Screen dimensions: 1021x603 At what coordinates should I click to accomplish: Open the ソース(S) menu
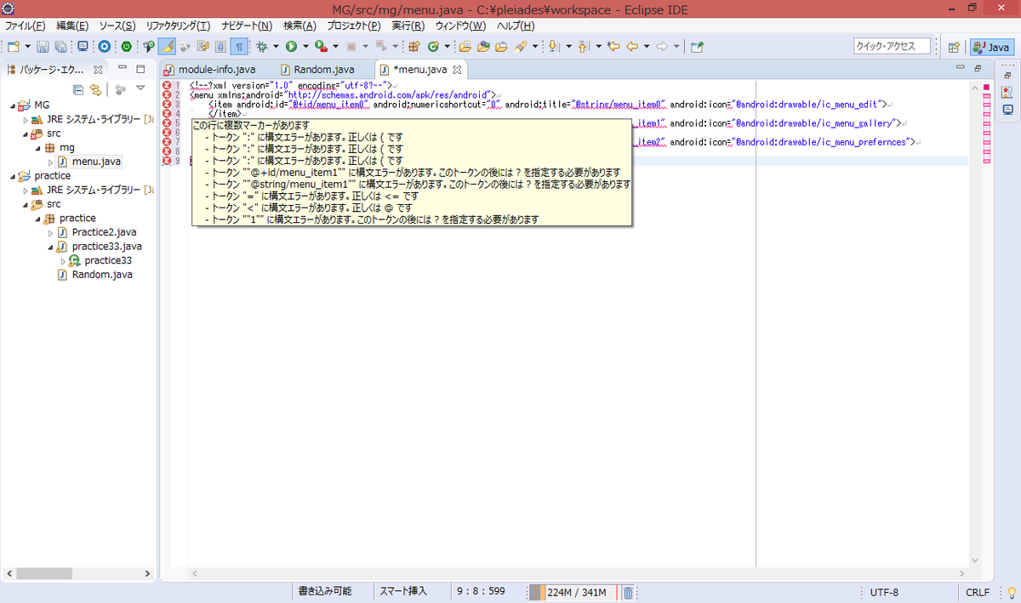pos(117,26)
